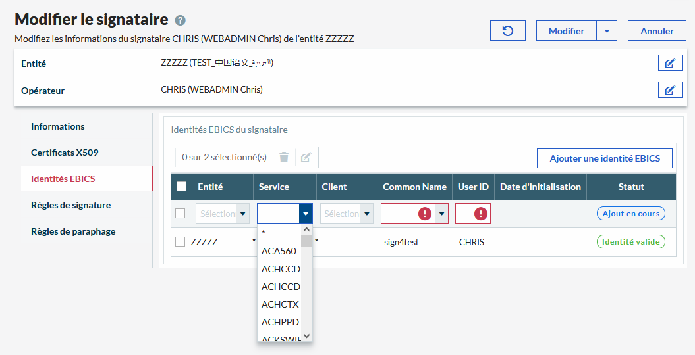Toggle the select-all checkbox in table header
This screenshot has height=355, width=695.
tap(182, 187)
